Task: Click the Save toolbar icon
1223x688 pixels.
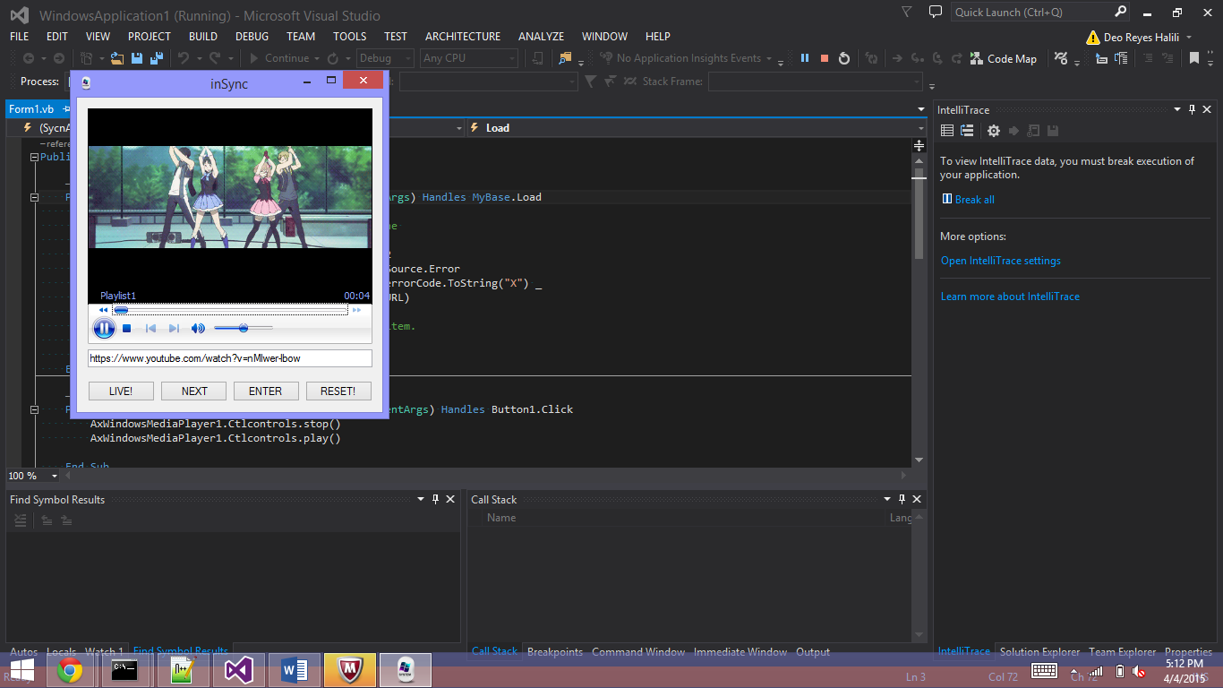Action: coord(137,58)
